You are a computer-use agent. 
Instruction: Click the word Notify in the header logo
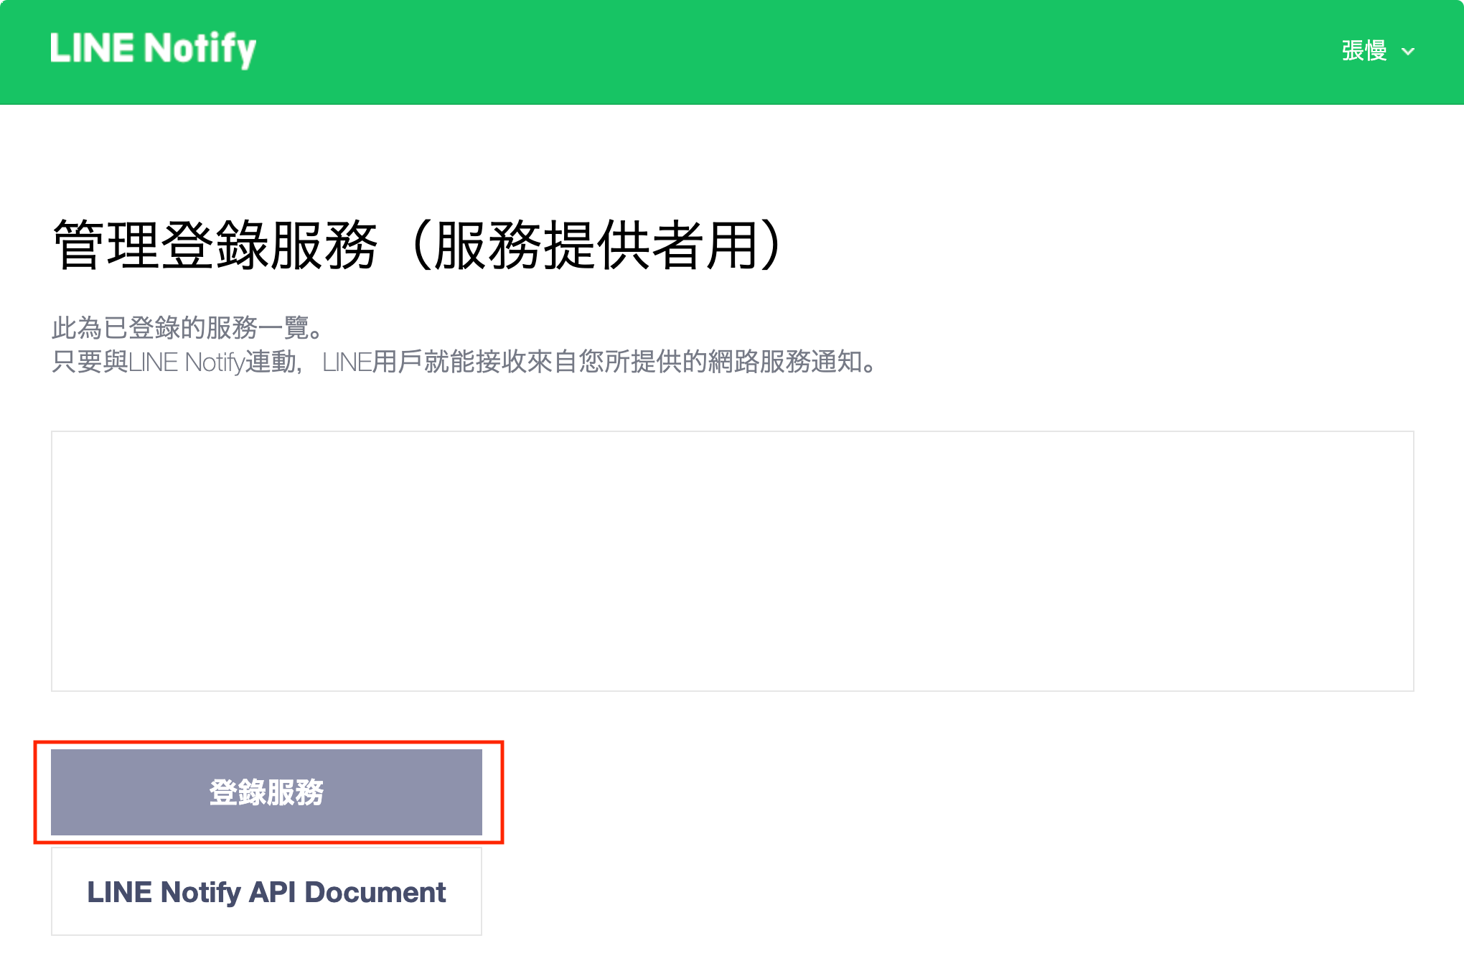coord(200,50)
